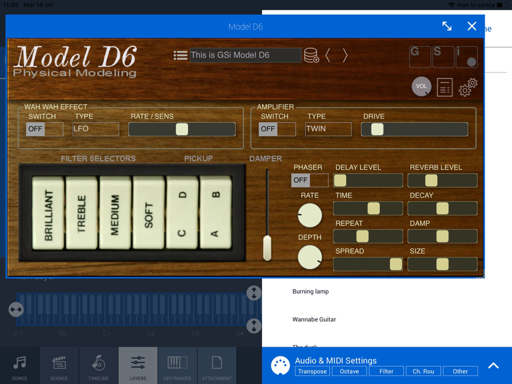Click the reverb Damp slider

pyautogui.click(x=442, y=237)
